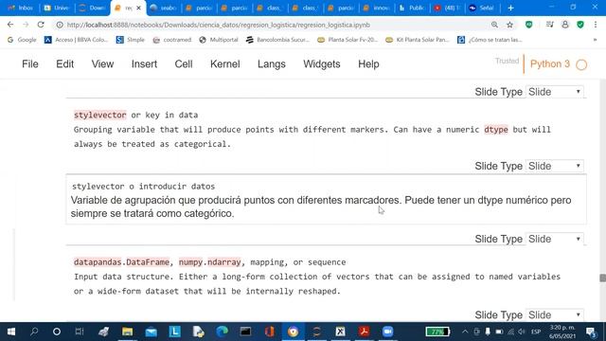This screenshot has width=606, height=341.
Task: Open Windows taskbar search
Action: coord(34,332)
